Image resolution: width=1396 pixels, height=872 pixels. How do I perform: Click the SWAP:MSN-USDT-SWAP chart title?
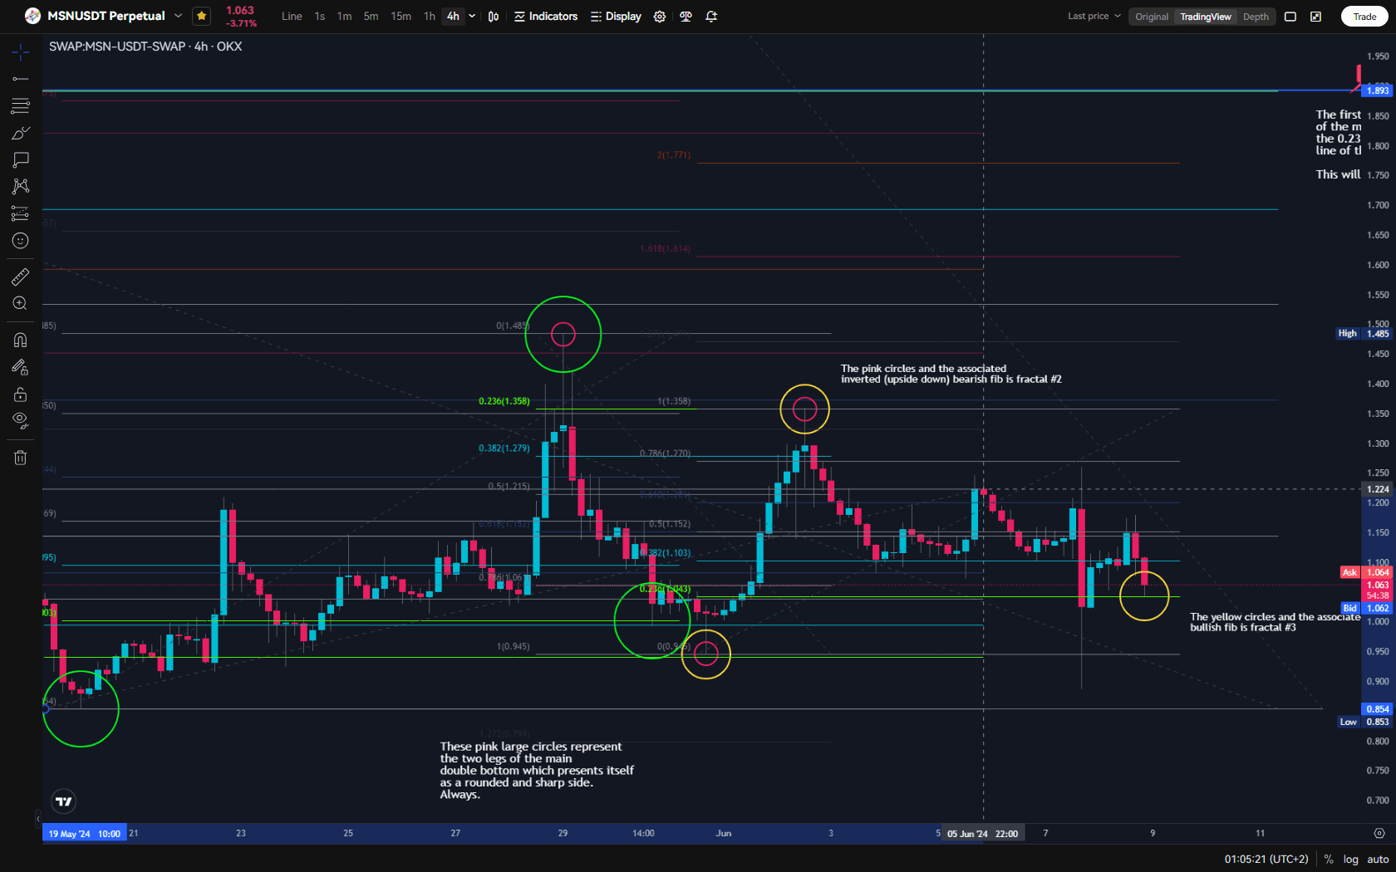145,47
